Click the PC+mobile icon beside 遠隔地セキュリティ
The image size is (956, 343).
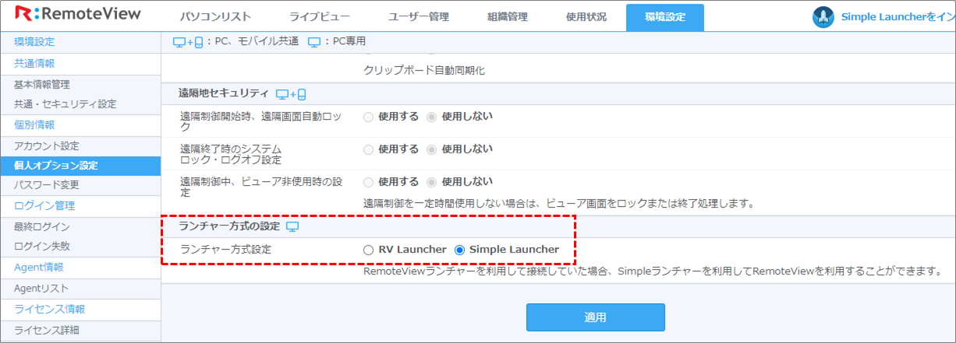pyautogui.click(x=291, y=94)
